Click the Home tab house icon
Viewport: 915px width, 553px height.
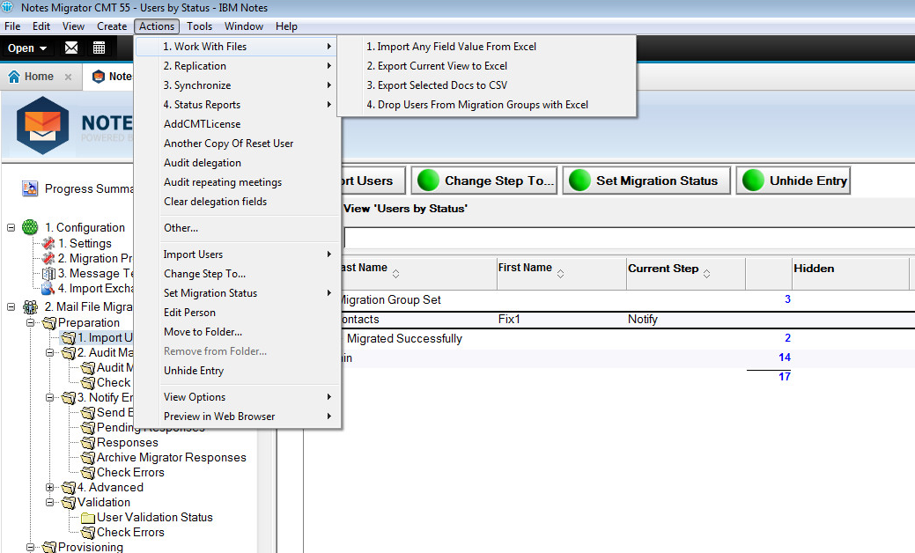click(14, 77)
